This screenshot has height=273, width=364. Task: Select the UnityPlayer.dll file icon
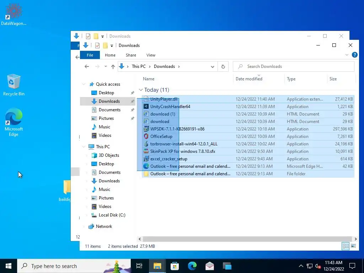146,99
